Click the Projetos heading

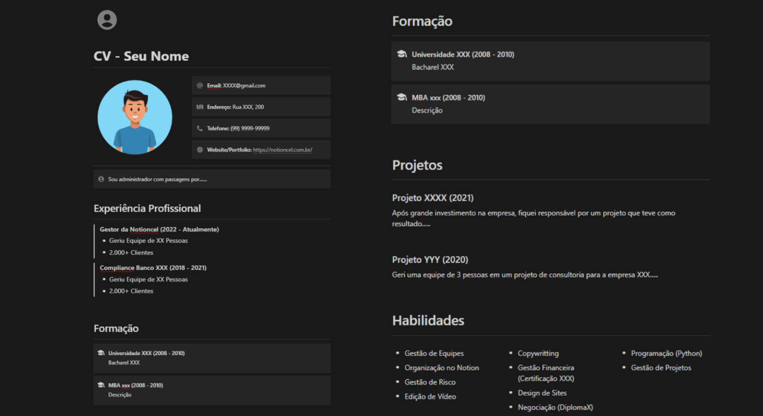click(417, 165)
